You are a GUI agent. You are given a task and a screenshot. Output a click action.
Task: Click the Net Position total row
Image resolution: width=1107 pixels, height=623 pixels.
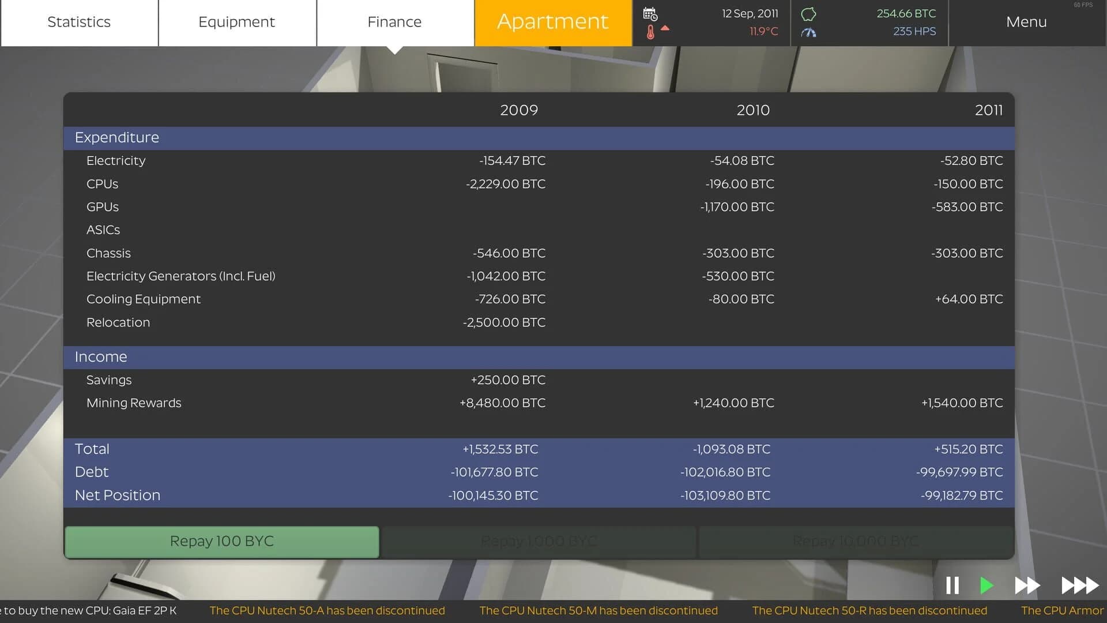pos(117,495)
